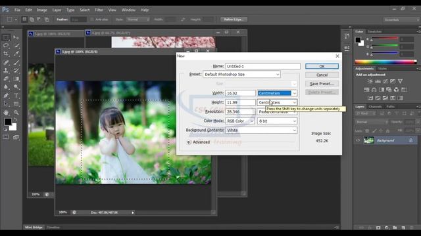Select the History Brush tool
Viewport: 421px width, 236px height.
[16, 71]
